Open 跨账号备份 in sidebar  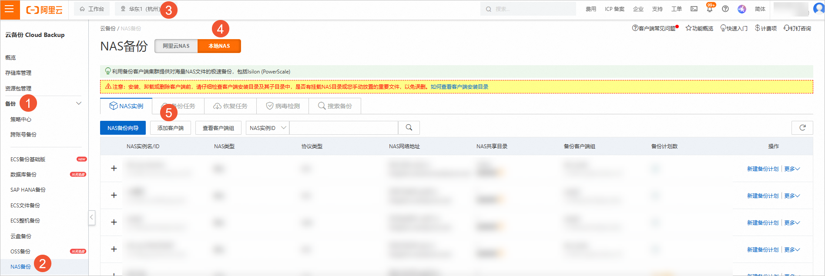pyautogui.click(x=23, y=134)
